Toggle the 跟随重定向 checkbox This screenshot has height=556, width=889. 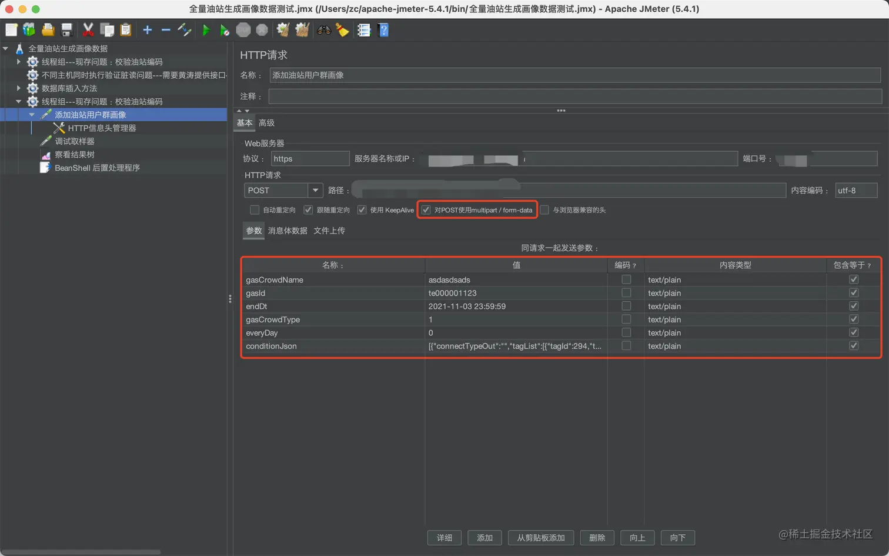point(308,210)
